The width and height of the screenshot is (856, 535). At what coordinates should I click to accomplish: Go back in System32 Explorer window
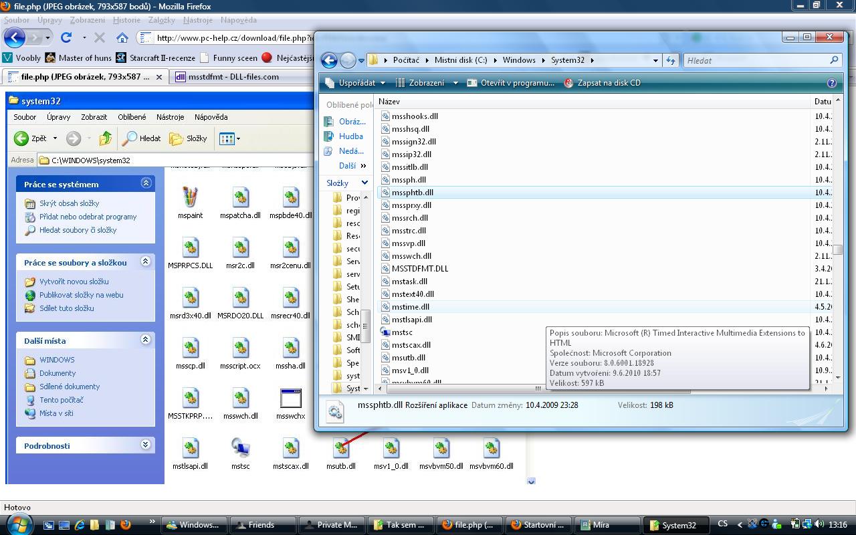329,60
